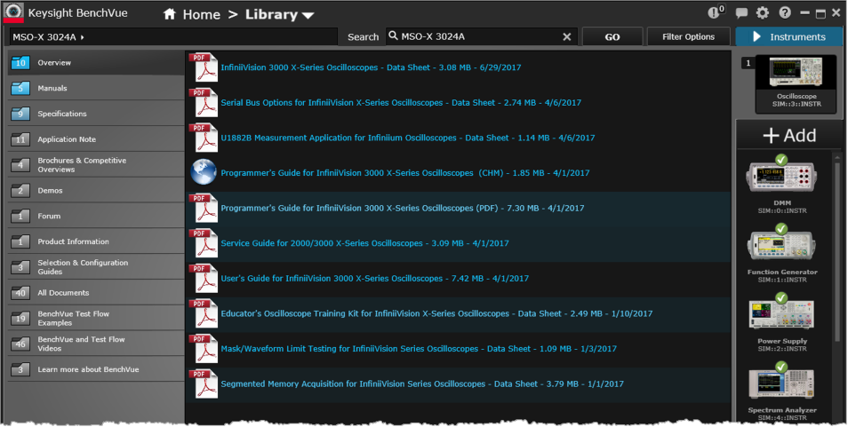Click PDF icon for Service Guide 2000/3000
Image resolution: width=848 pixels, height=427 pixels.
pos(204,242)
